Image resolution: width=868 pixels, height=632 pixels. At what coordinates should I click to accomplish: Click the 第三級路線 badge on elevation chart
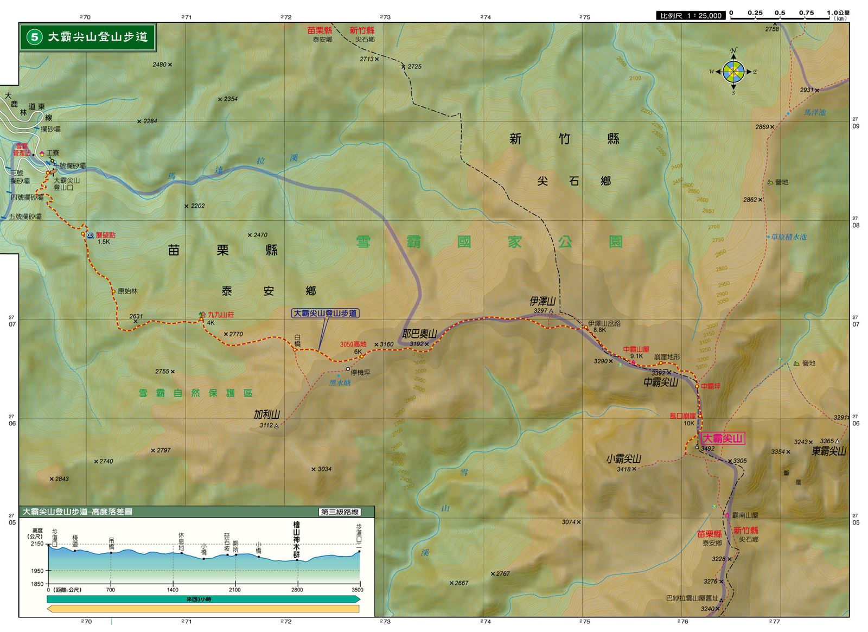coord(340,512)
